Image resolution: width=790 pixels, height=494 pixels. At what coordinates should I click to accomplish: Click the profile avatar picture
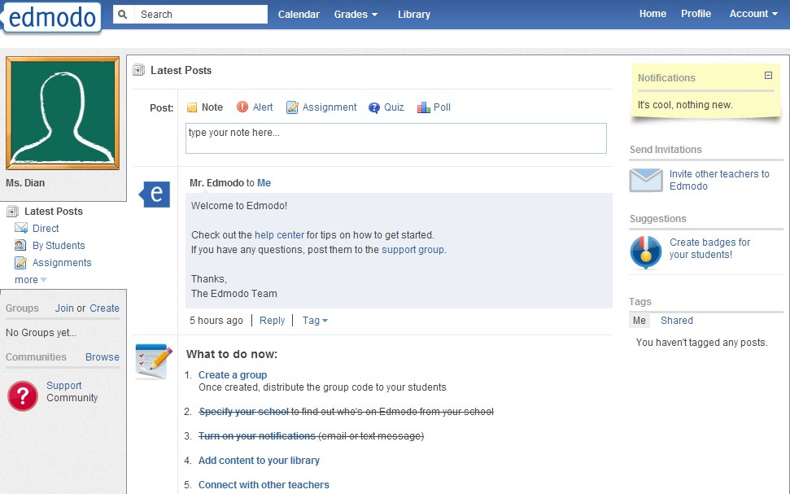[63, 113]
